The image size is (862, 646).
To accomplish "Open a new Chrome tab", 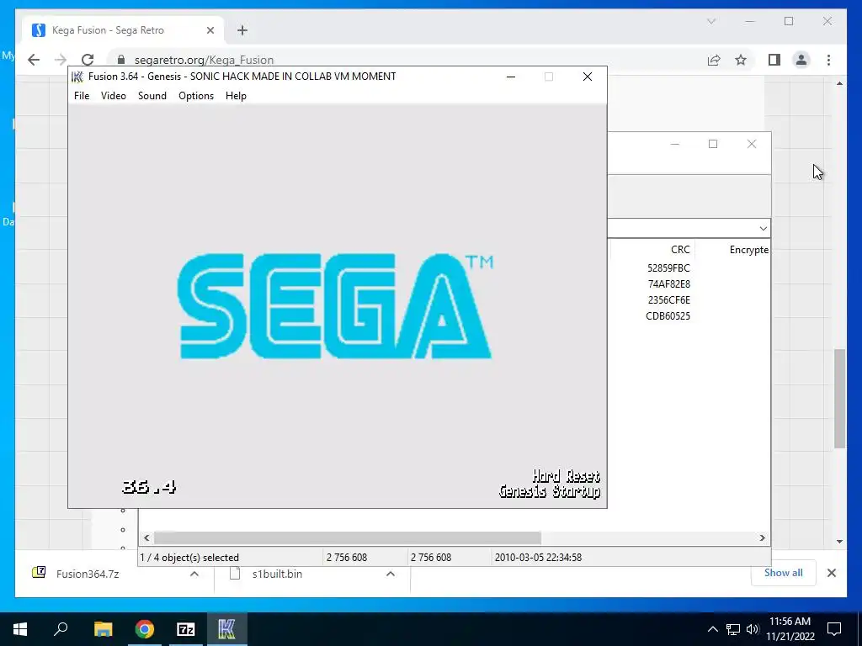I will pyautogui.click(x=242, y=30).
